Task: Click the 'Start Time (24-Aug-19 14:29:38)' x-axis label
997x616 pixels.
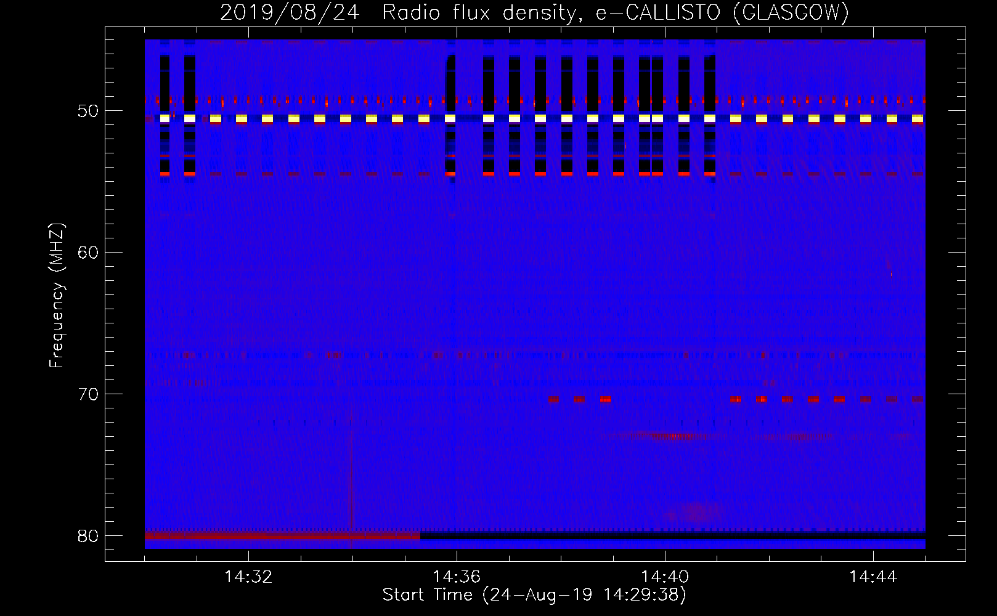Action: pyautogui.click(x=534, y=595)
